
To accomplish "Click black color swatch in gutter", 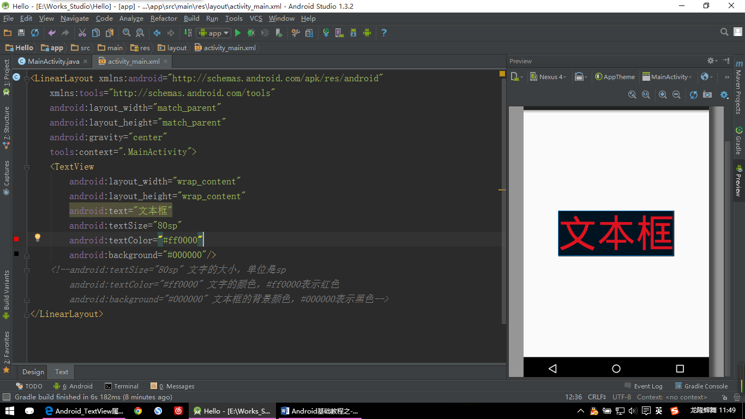I will point(16,254).
